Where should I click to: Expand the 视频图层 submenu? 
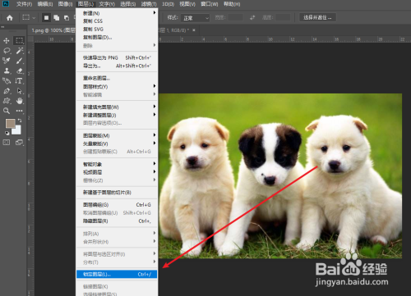[x=117, y=172]
